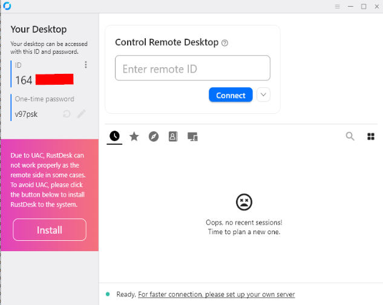Viewport: 383px width, 305px height.
Task: Edit the one-time password with pencil icon
Action: pyautogui.click(x=81, y=114)
